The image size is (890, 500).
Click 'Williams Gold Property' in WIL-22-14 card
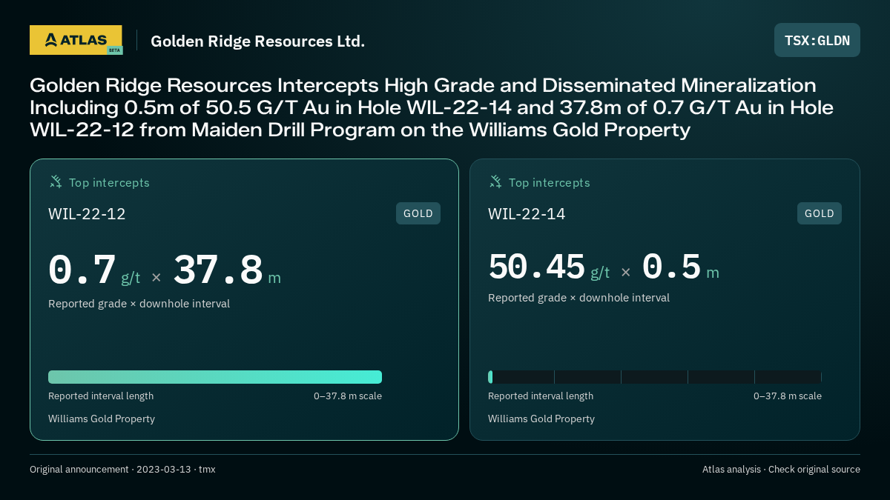tap(541, 419)
